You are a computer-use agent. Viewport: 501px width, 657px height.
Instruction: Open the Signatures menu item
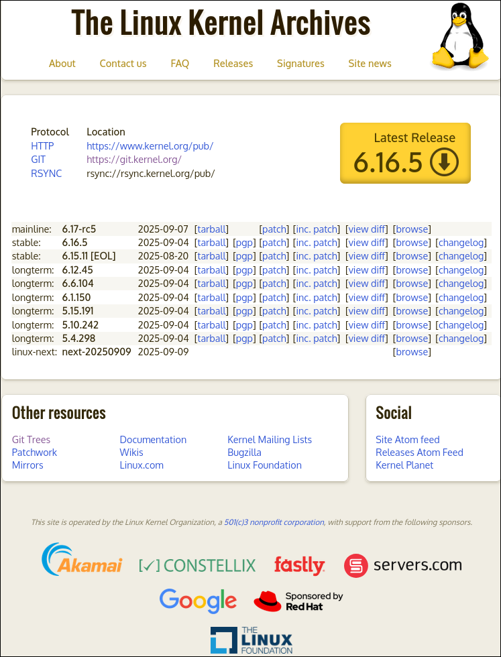point(300,63)
